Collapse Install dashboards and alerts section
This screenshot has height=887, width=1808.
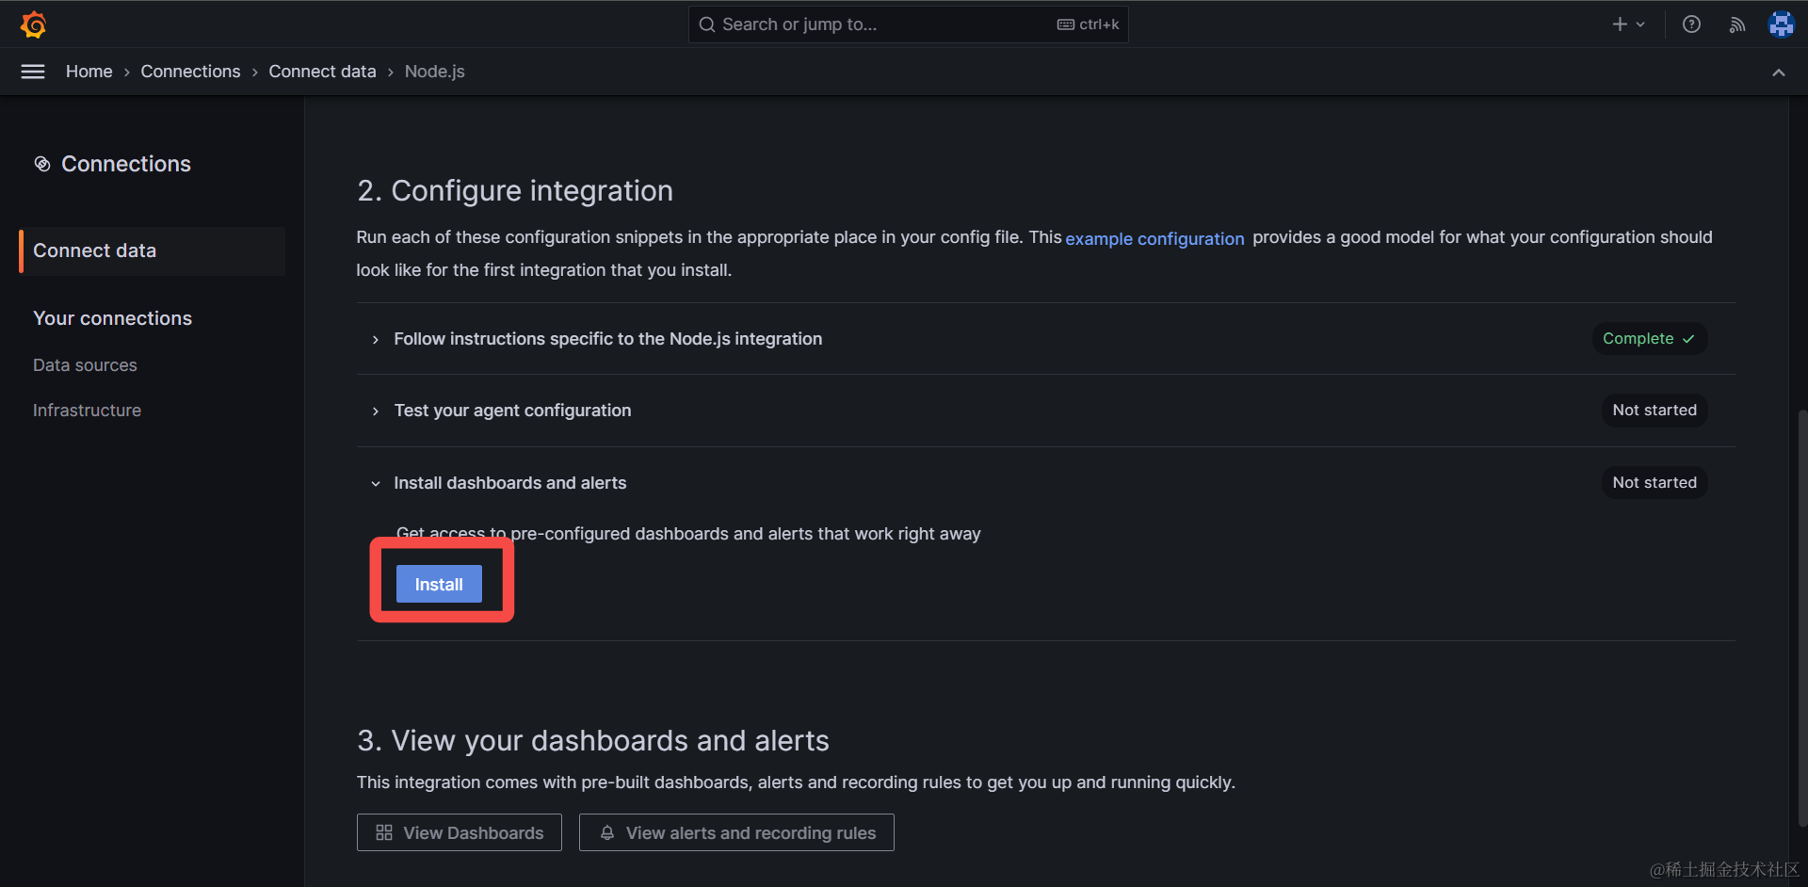376,483
